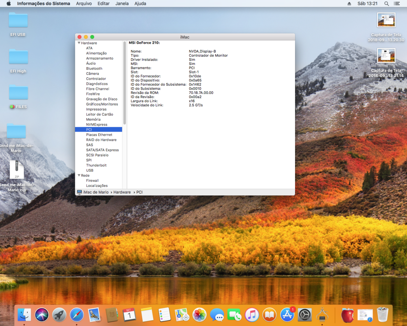Click iMac de Mario in path bar
This screenshot has width=407, height=326.
click(x=96, y=192)
